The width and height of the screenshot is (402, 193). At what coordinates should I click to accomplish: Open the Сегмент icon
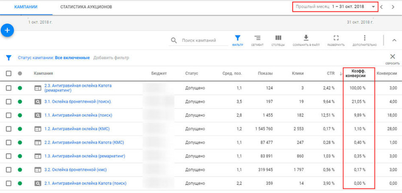(257, 40)
